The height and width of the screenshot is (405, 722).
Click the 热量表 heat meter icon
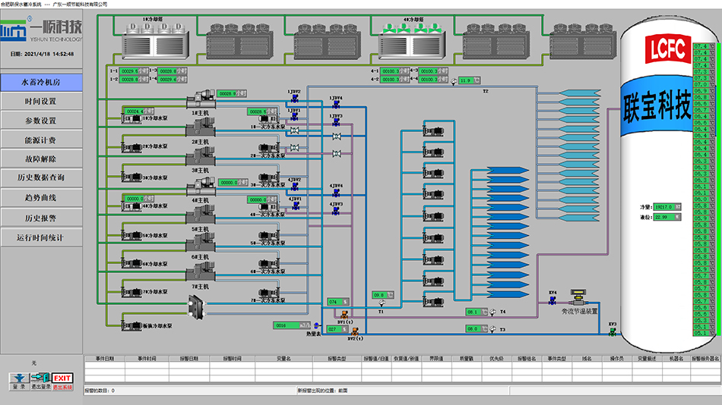pos(316,325)
